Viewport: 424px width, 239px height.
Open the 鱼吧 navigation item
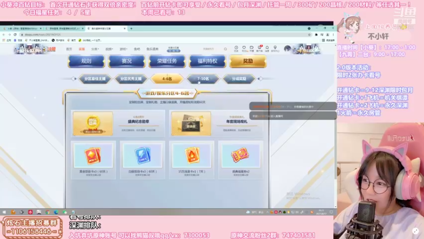point(137,49)
